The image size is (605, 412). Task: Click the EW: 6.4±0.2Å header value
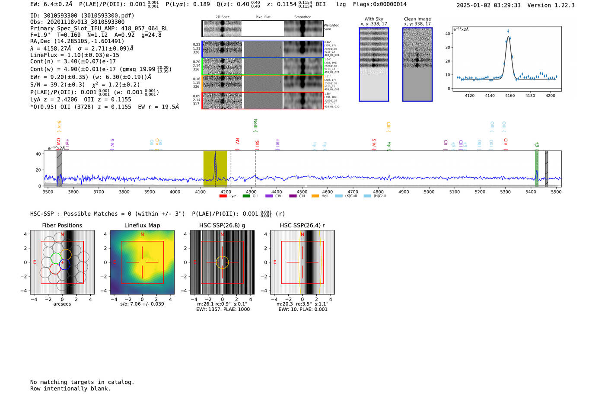click(x=51, y=4)
